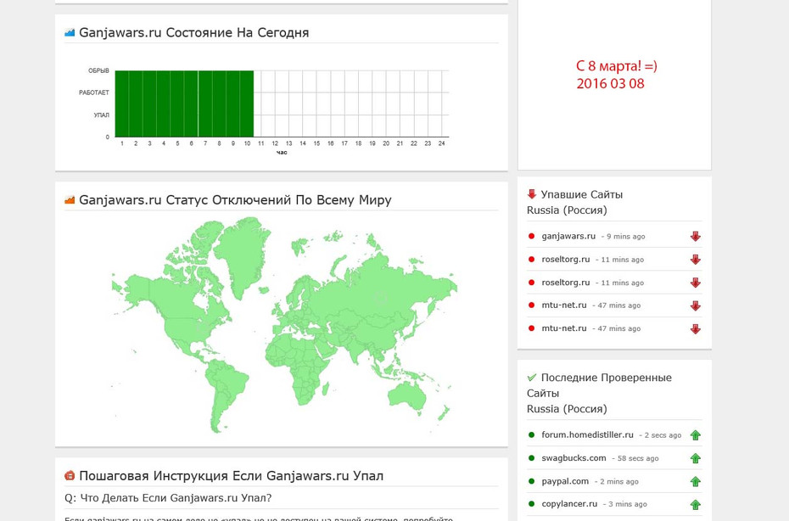Click the green status dot beside swagbucks.com

[531, 458]
